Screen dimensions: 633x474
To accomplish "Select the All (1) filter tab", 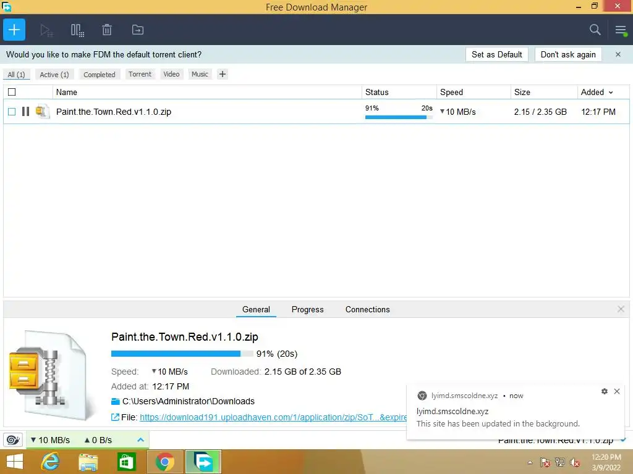I will tap(16, 75).
